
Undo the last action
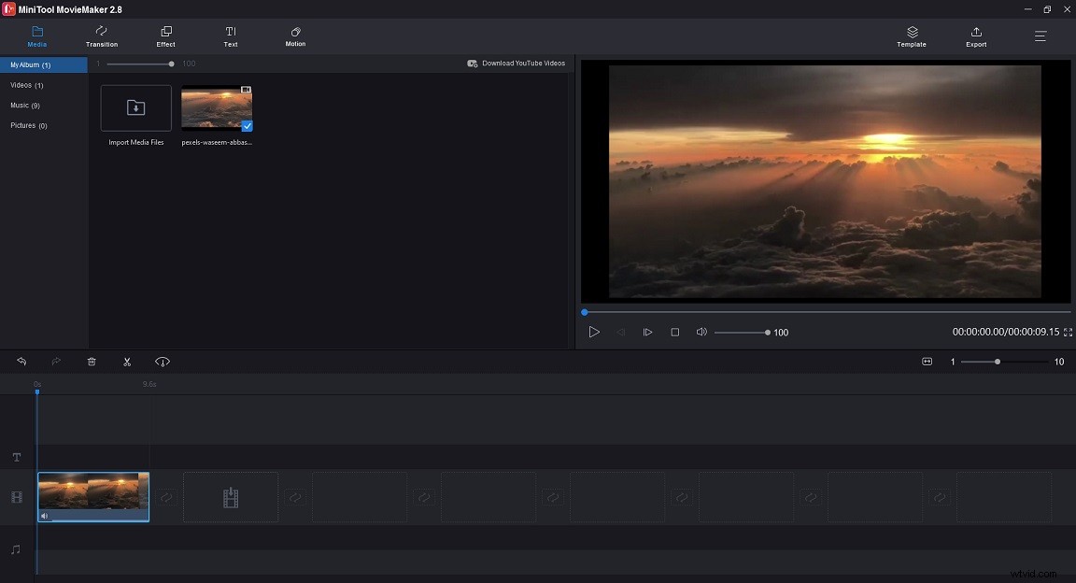tap(21, 362)
